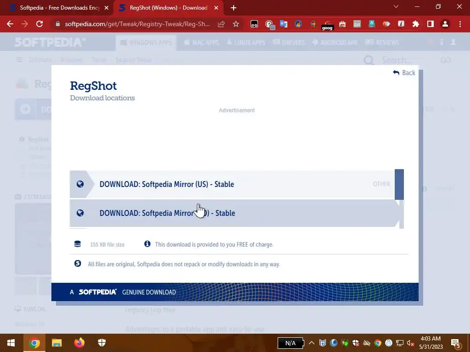The height and width of the screenshot is (352, 470).
Task: Click the GO search button
Action: [445, 60]
